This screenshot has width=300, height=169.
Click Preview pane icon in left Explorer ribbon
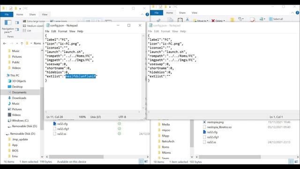[x=17, y=23]
